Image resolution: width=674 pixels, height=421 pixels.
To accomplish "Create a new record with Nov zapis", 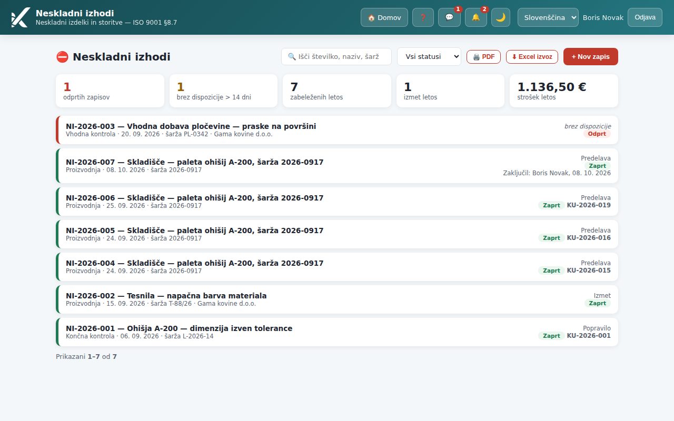I will (x=591, y=57).
